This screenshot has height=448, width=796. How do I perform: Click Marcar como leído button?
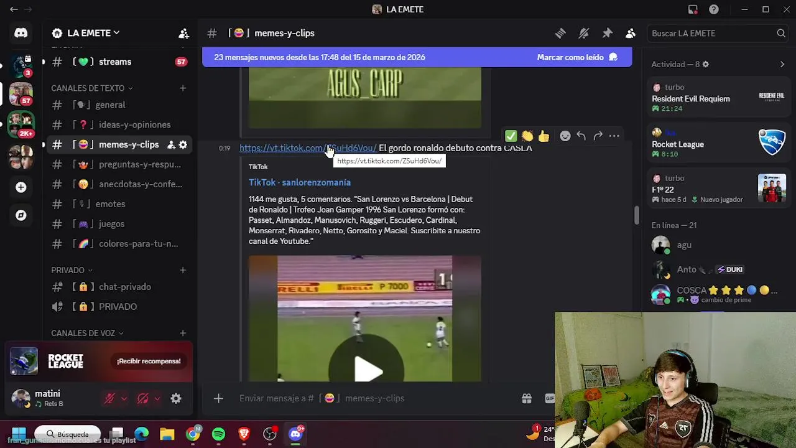(x=577, y=57)
